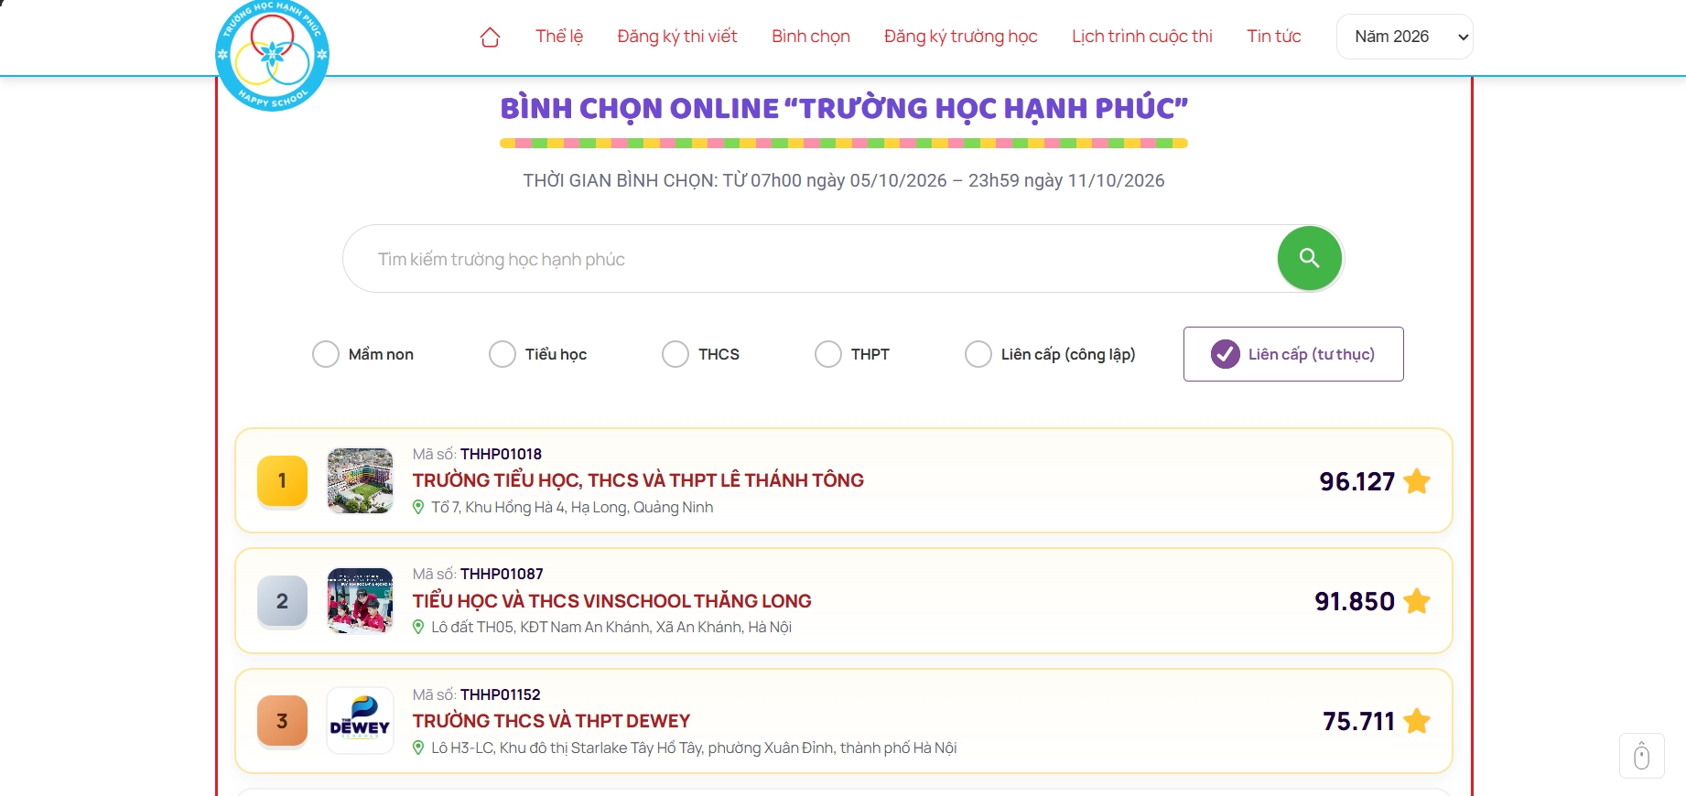Click the Lê Thánh Tông school thumbnail
Viewport: 1686px width, 796px height.
(360, 480)
